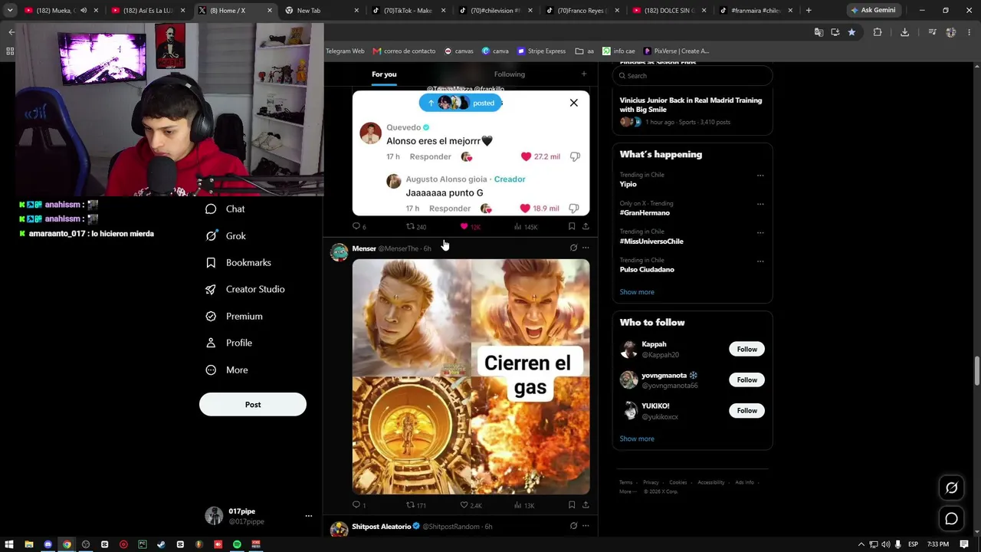Switch to the TikTok - Make browser tab
This screenshot has width=981, height=552.
click(x=408, y=11)
